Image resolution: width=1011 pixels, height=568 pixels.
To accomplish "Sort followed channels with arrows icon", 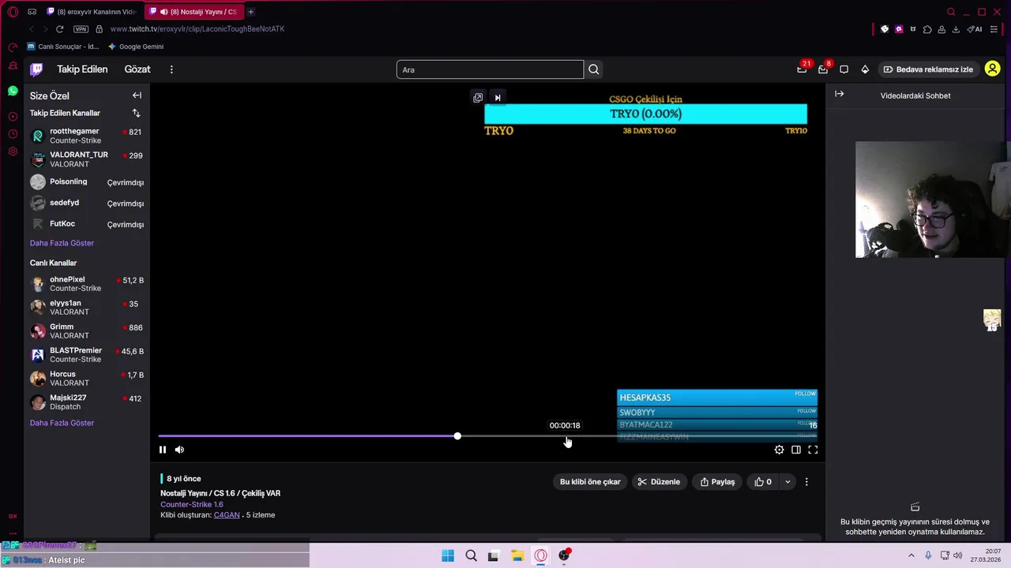I will tap(137, 114).
